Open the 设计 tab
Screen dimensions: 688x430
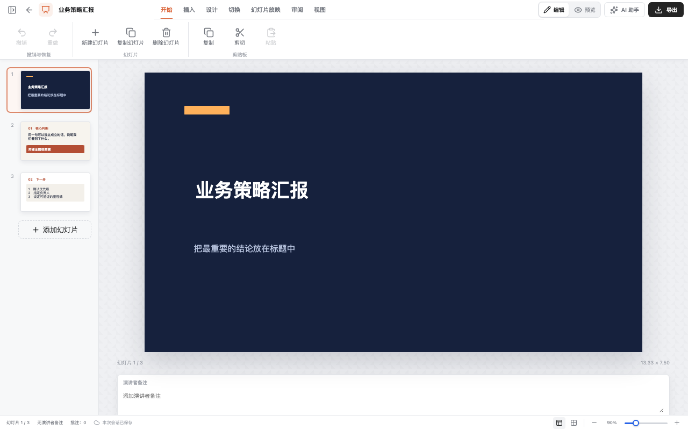coord(212,10)
